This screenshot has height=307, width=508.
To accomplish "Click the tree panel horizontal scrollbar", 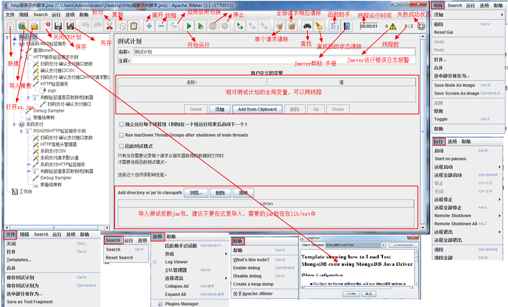I will (57, 228).
